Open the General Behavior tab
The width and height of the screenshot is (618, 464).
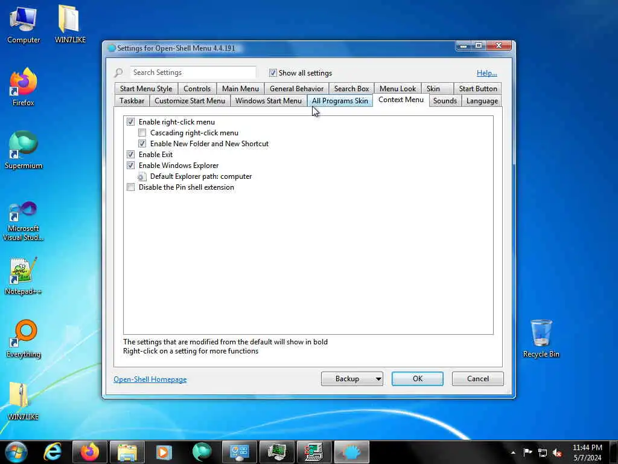pos(296,89)
